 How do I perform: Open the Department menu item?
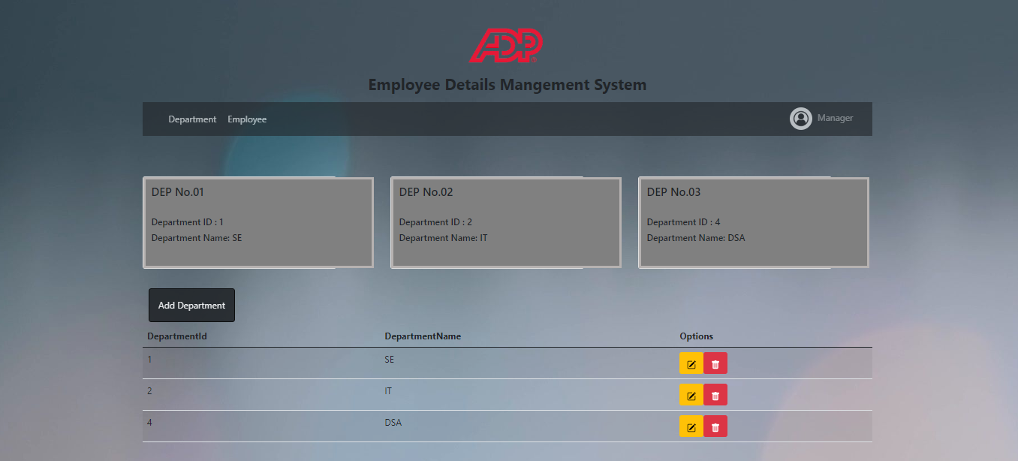tap(192, 119)
